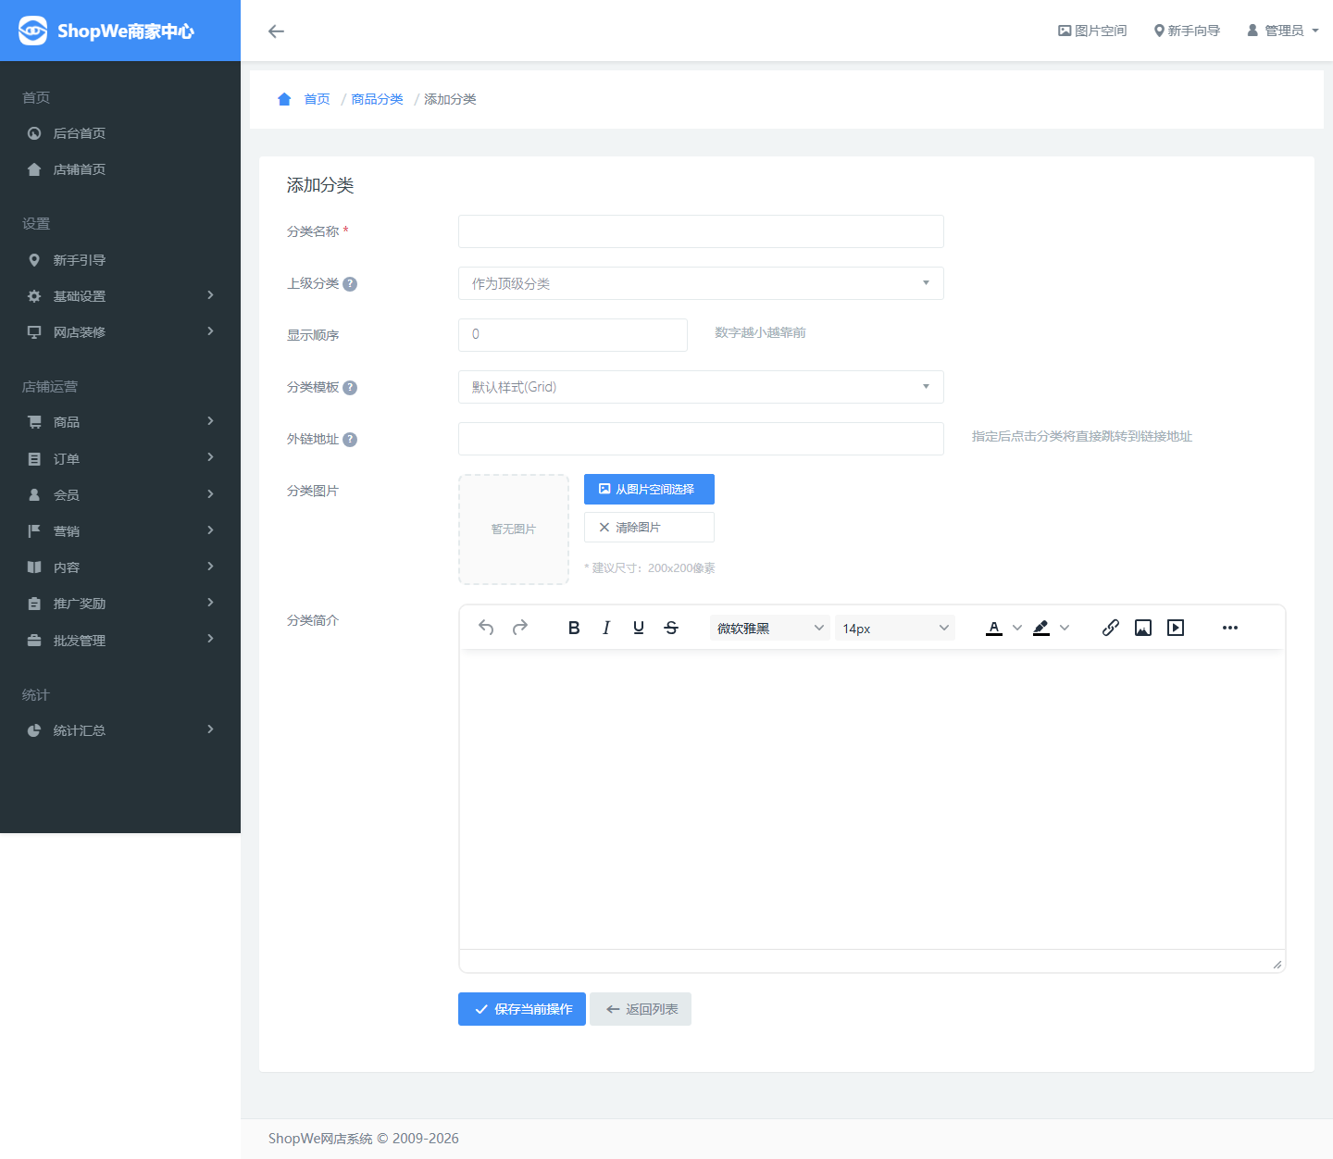Open 店铺首页 in the sidebar

click(x=120, y=169)
